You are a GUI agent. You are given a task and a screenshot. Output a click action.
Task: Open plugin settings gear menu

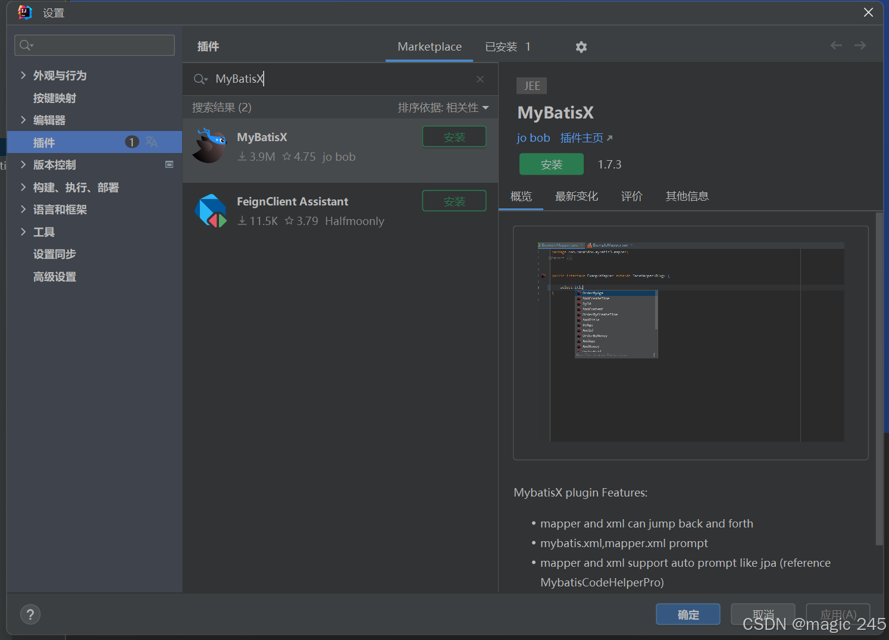581,47
